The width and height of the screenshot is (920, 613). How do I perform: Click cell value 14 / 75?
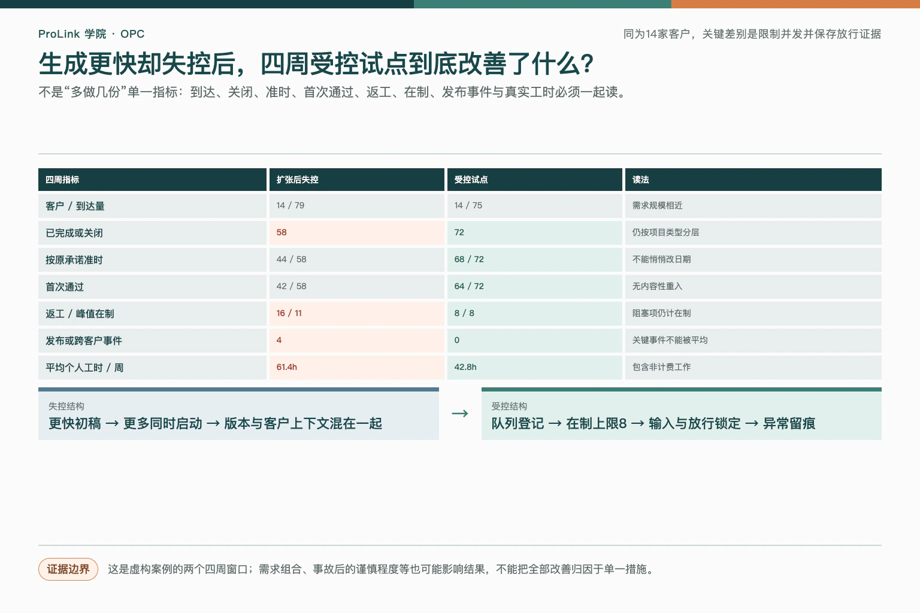point(468,205)
